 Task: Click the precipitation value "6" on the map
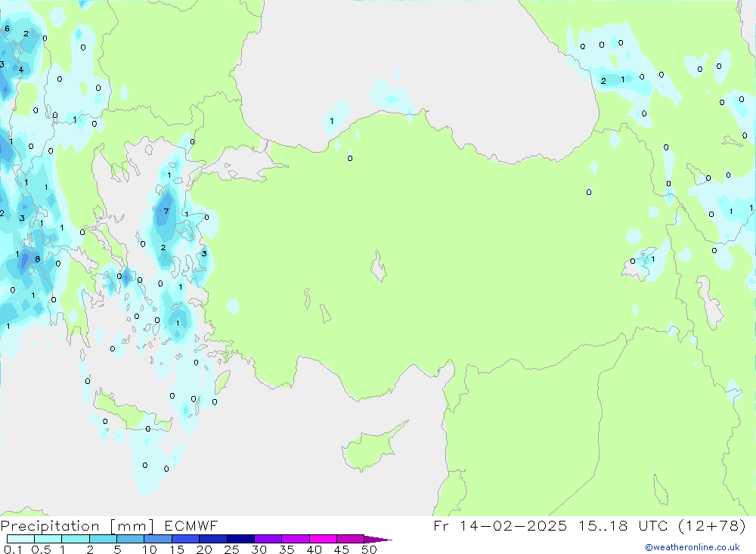point(7,29)
